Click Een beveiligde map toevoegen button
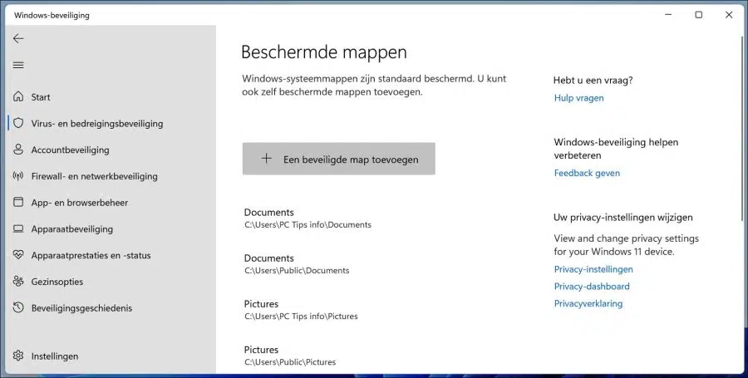 (x=339, y=159)
